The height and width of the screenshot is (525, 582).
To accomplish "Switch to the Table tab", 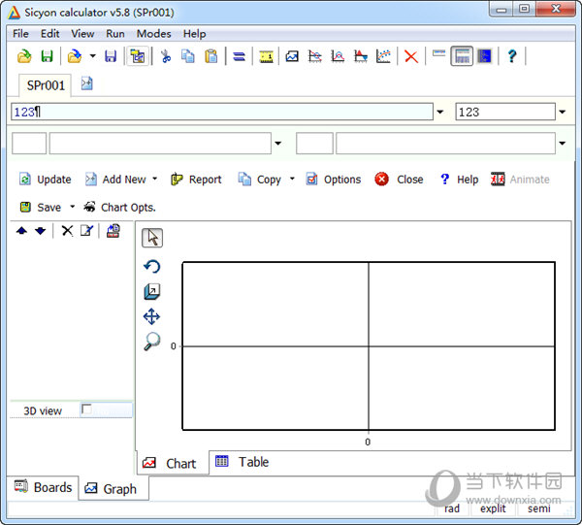I will tap(242, 462).
